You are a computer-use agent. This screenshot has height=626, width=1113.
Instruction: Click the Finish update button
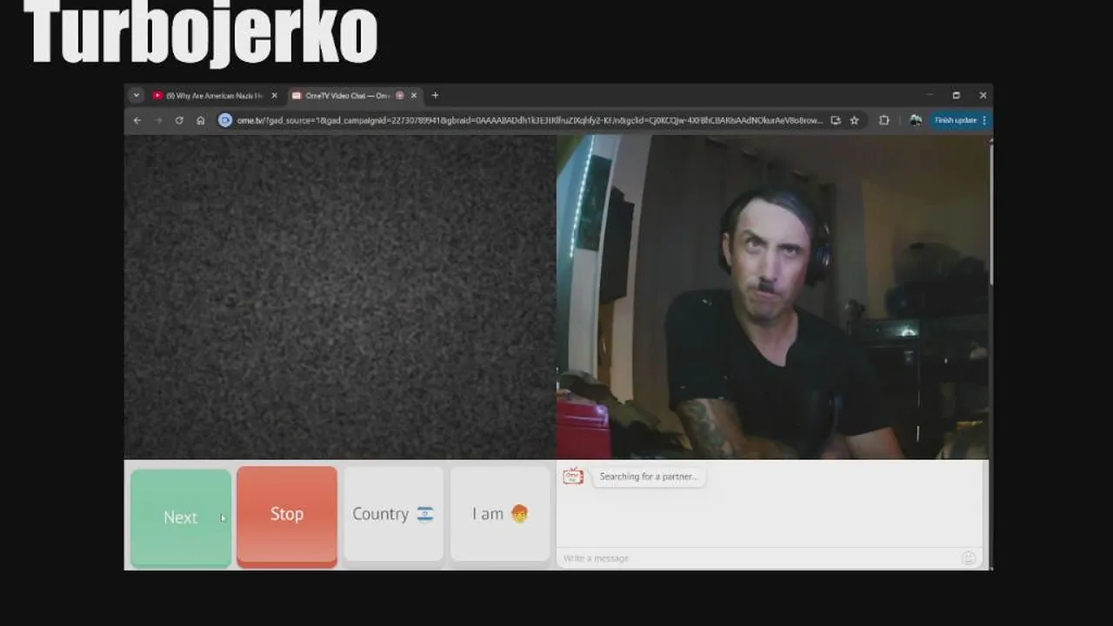(x=956, y=120)
